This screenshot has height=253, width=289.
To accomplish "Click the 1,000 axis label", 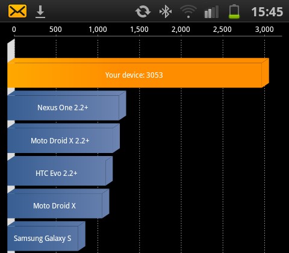I will point(98,30).
